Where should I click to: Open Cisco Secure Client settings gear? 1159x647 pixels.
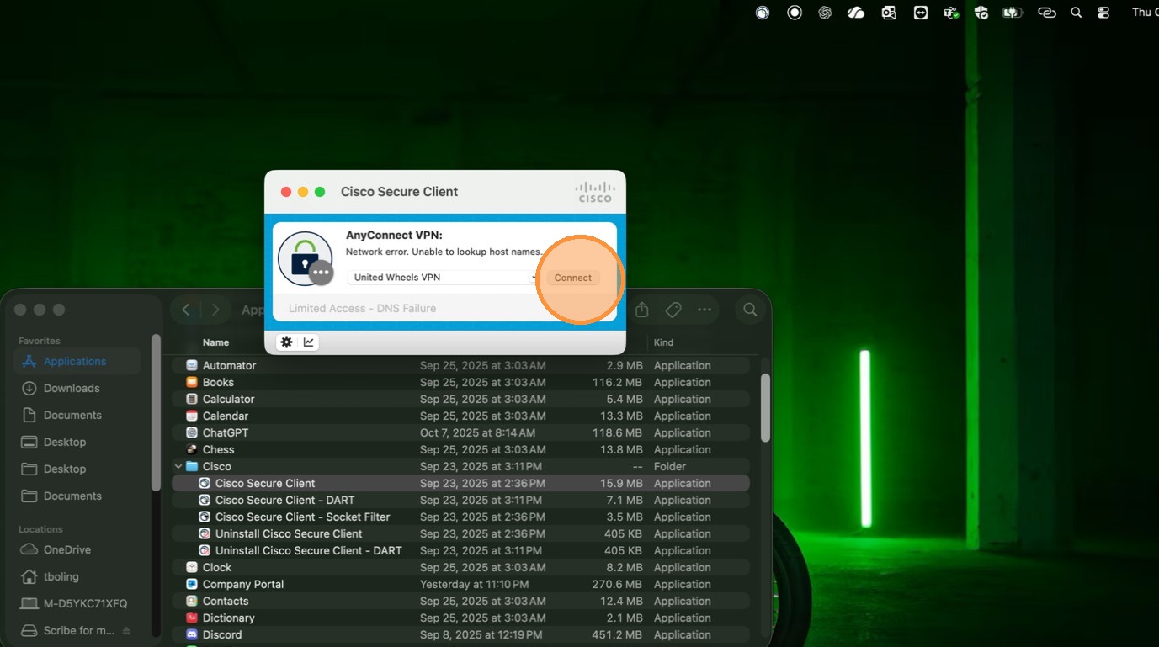[286, 342]
